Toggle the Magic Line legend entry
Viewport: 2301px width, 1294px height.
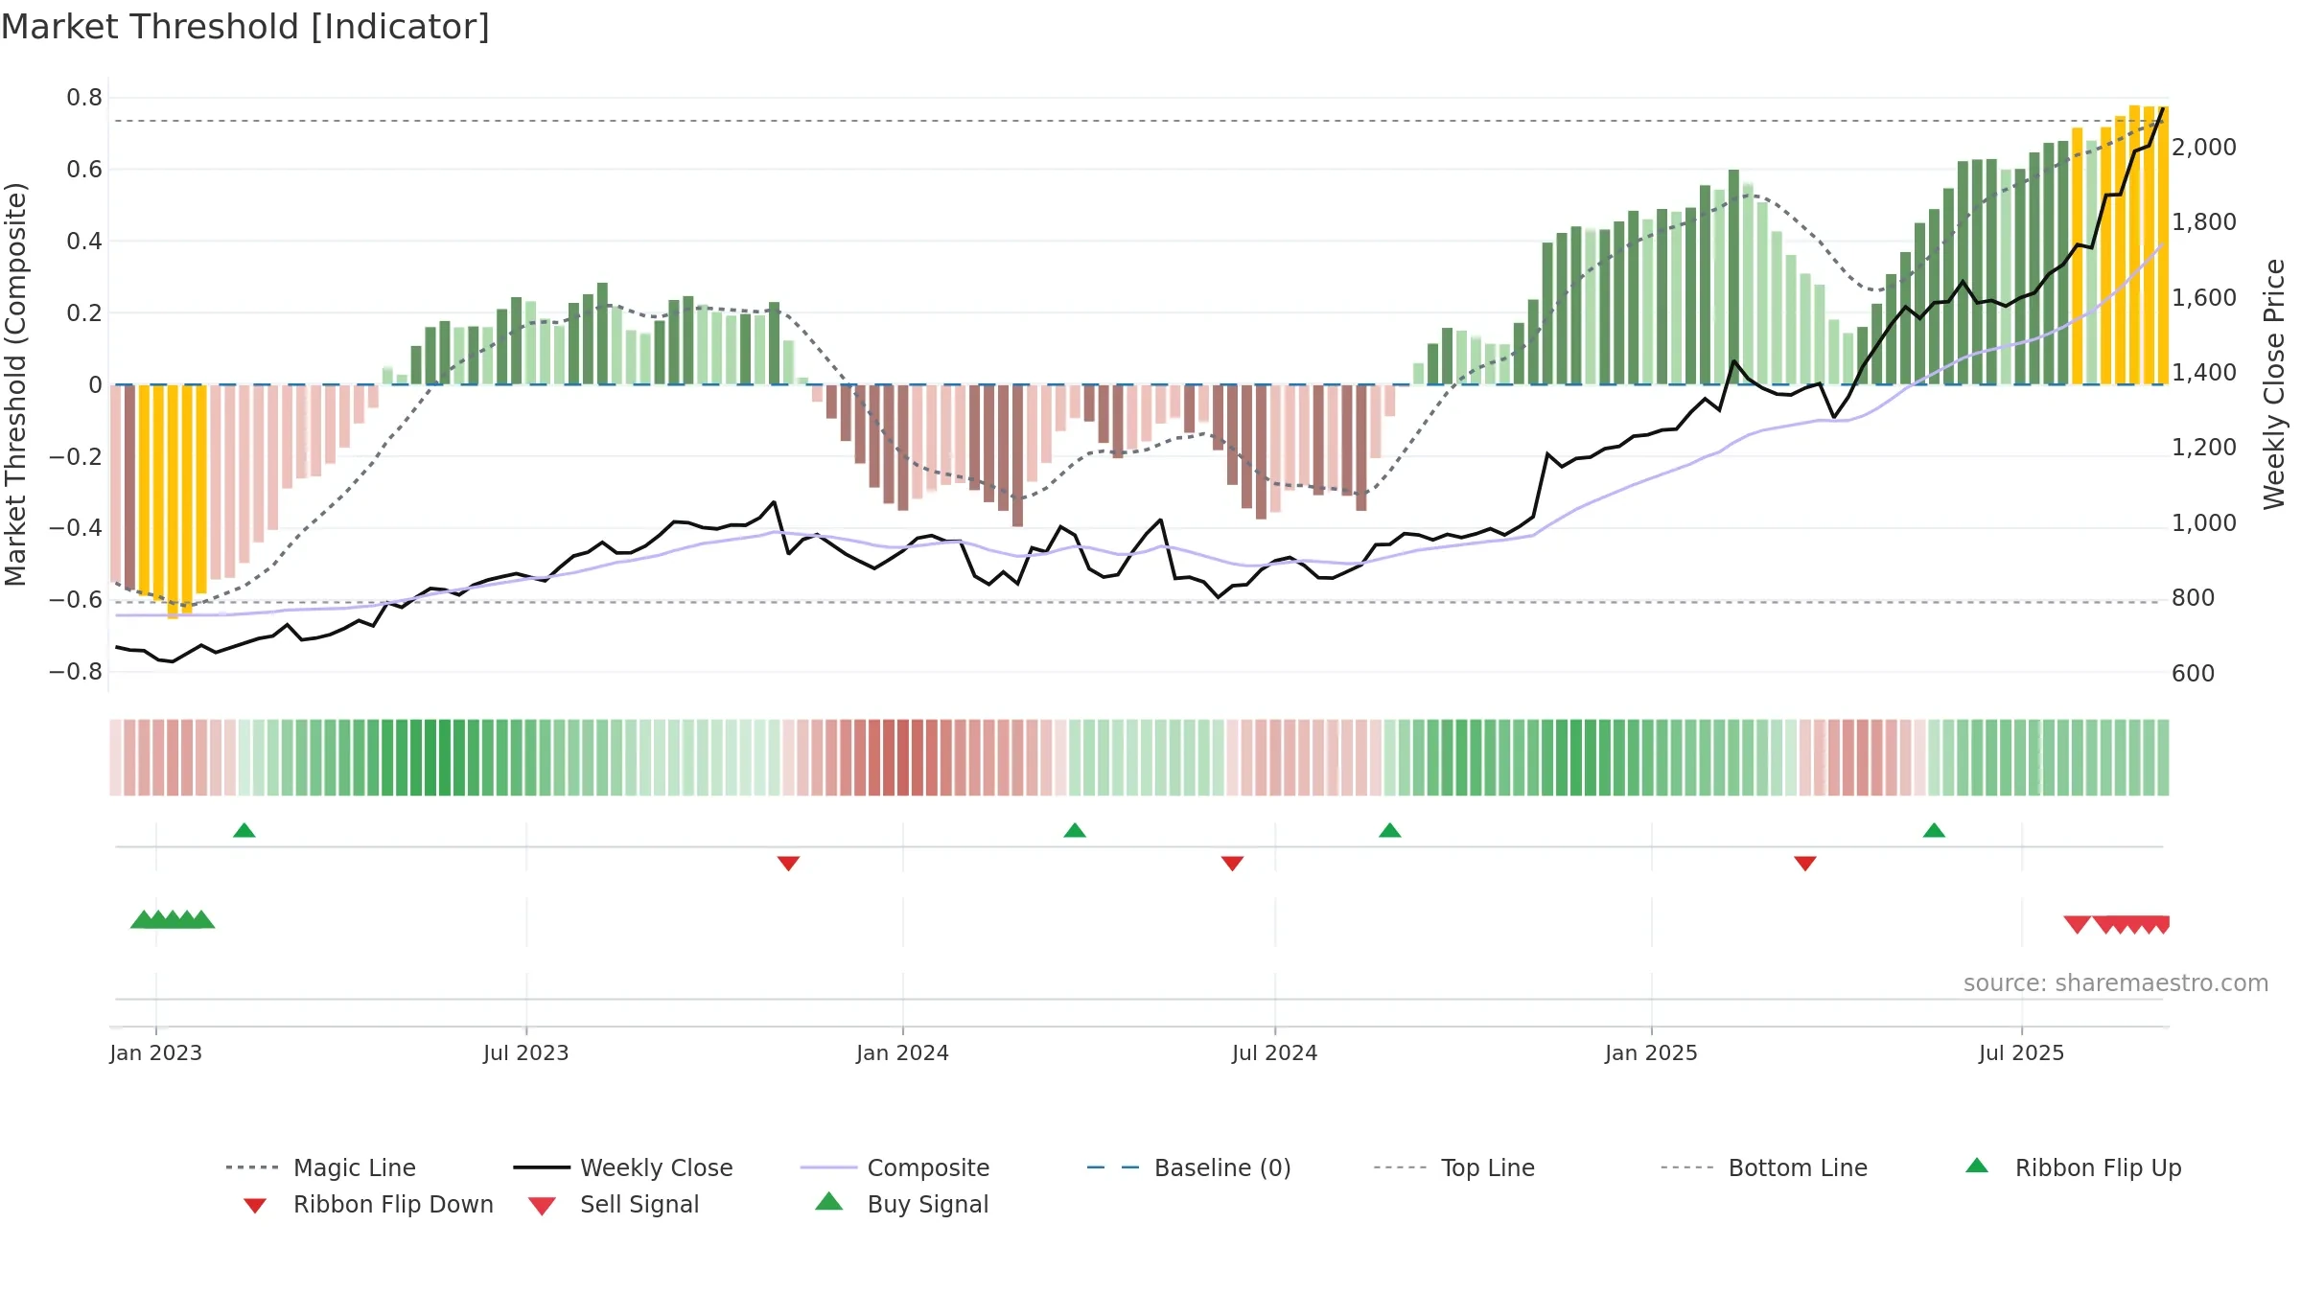click(320, 1167)
